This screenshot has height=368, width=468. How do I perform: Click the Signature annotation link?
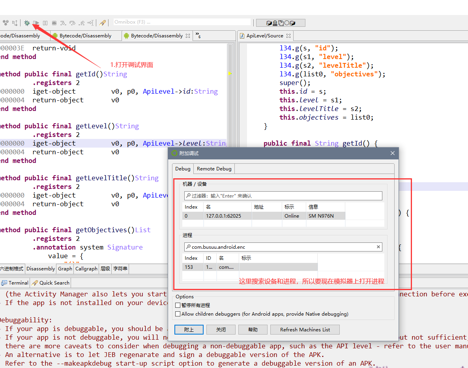click(125, 247)
